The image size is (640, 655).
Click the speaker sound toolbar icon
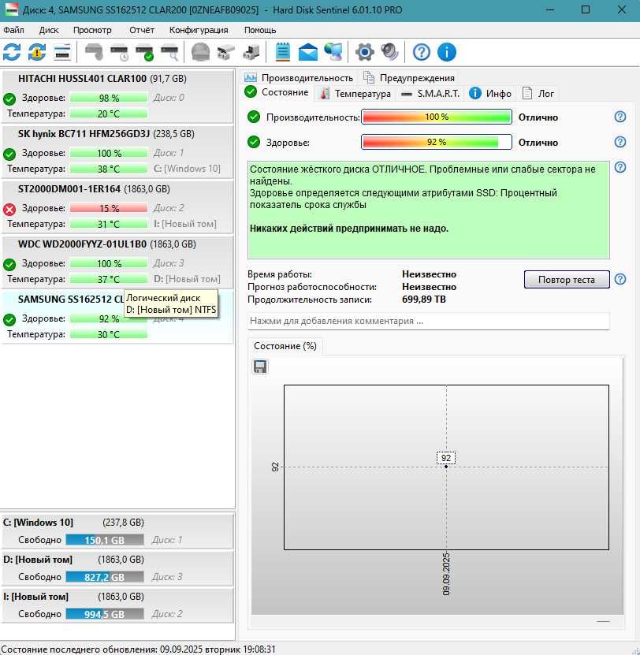click(x=390, y=52)
